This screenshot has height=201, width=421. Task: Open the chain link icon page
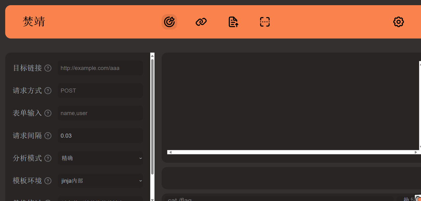[x=201, y=22]
